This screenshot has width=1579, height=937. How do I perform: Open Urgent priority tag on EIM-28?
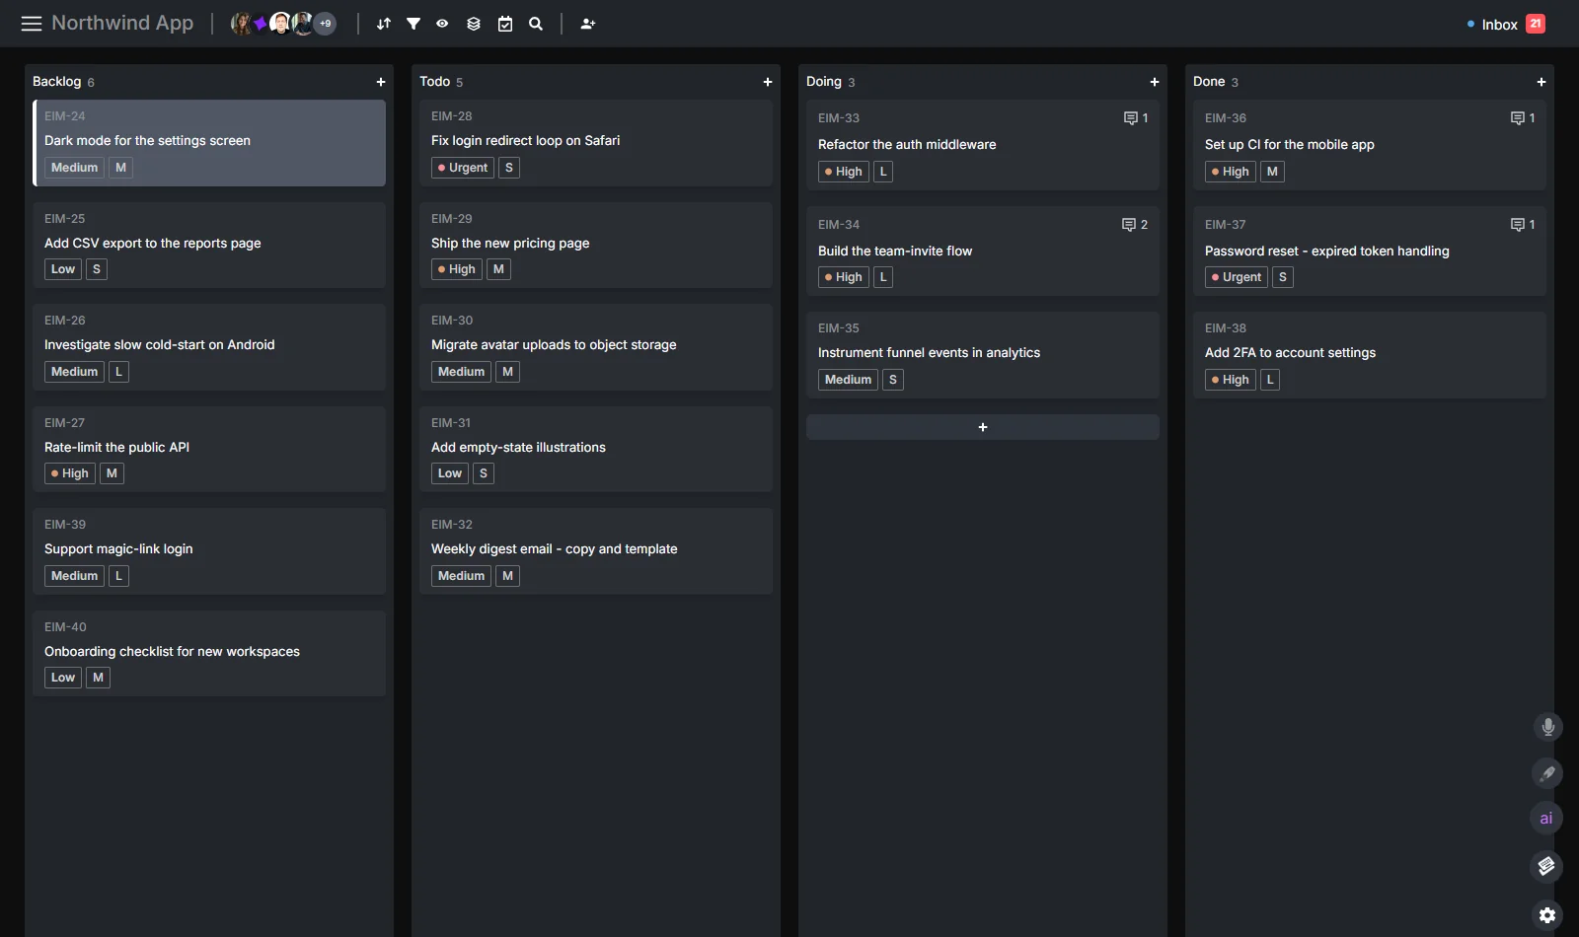(x=463, y=168)
